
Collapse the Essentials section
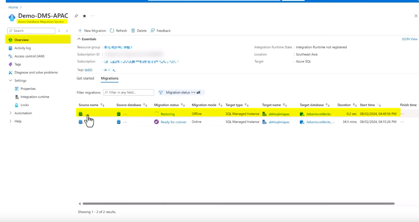tap(79, 39)
